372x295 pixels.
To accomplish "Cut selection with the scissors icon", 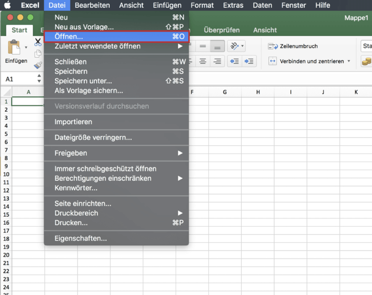I will [38, 42].
